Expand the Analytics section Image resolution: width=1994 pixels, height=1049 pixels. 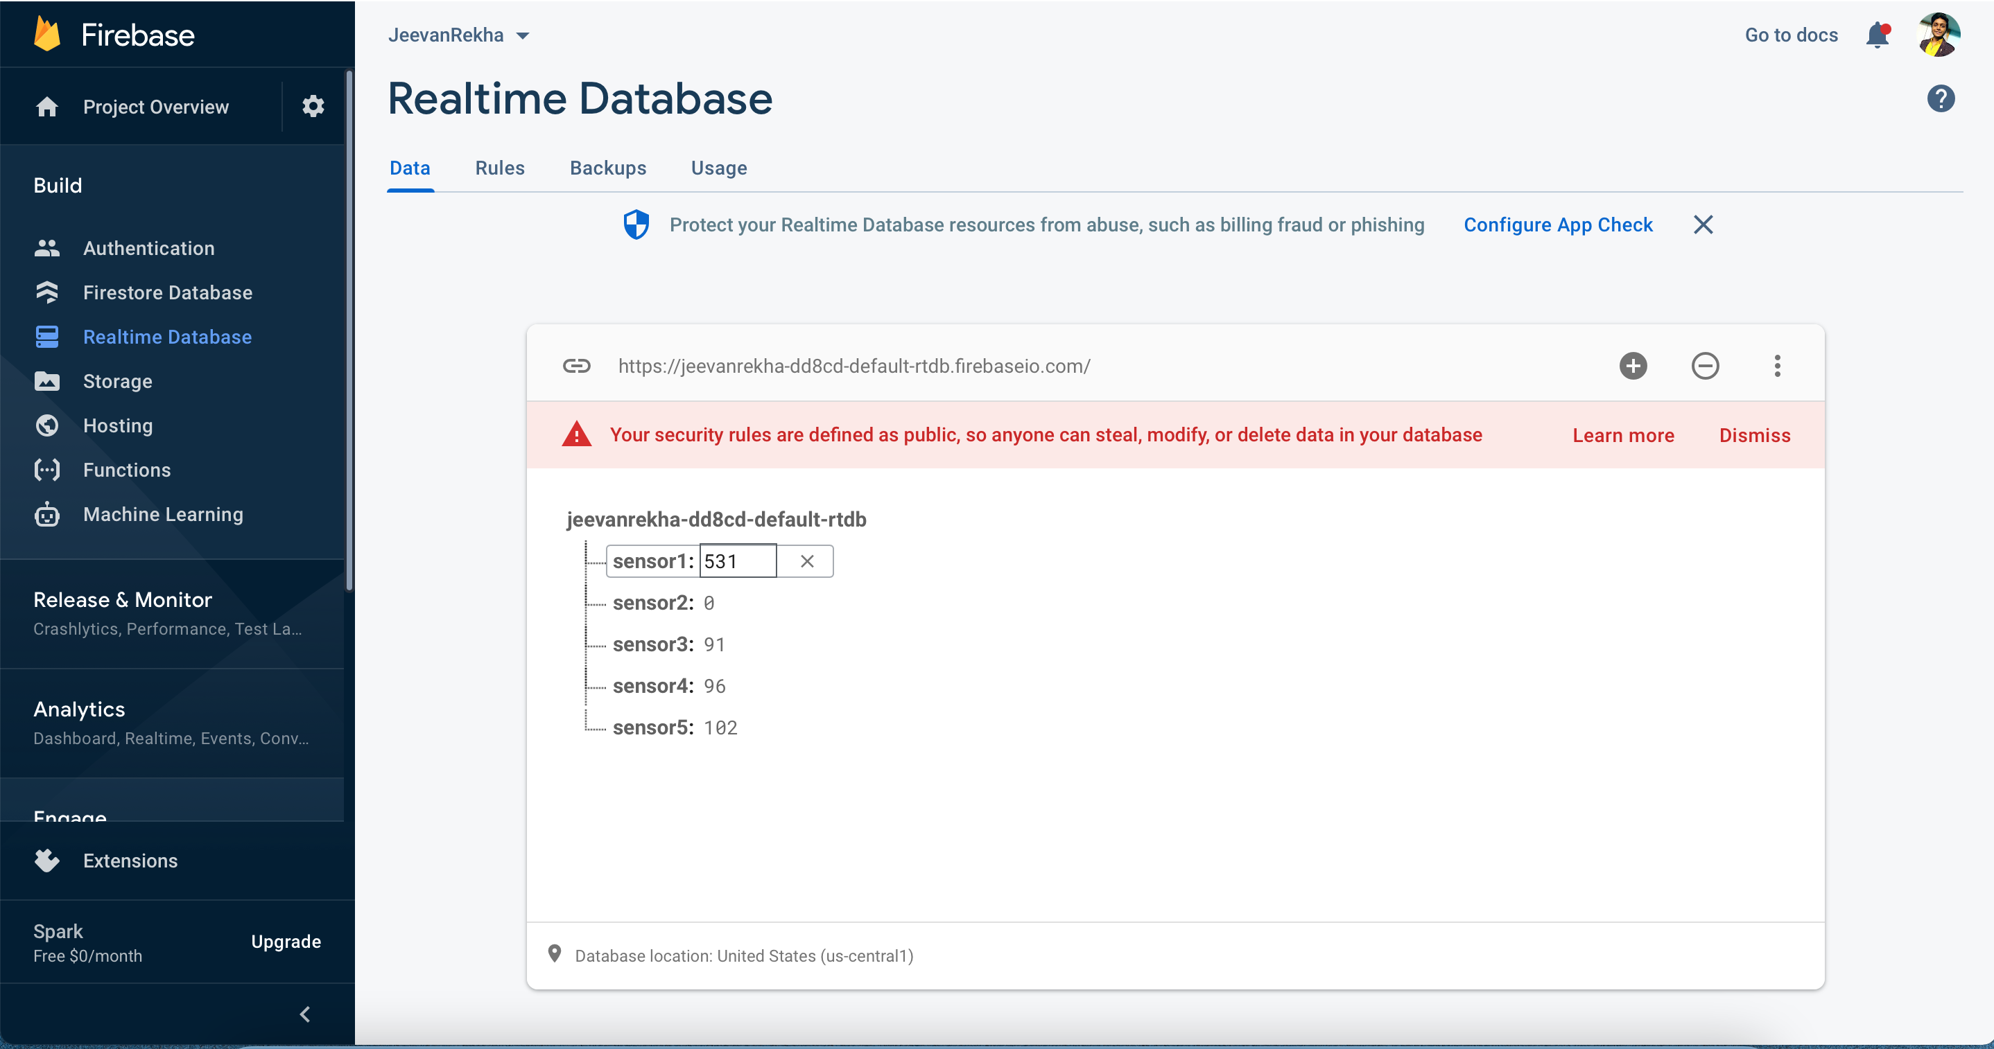[79, 709]
